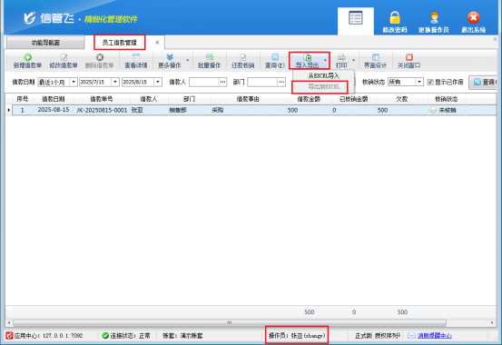Open 查看详情 toolbar icon
Viewport: 502px width, 345px height.
136,57
